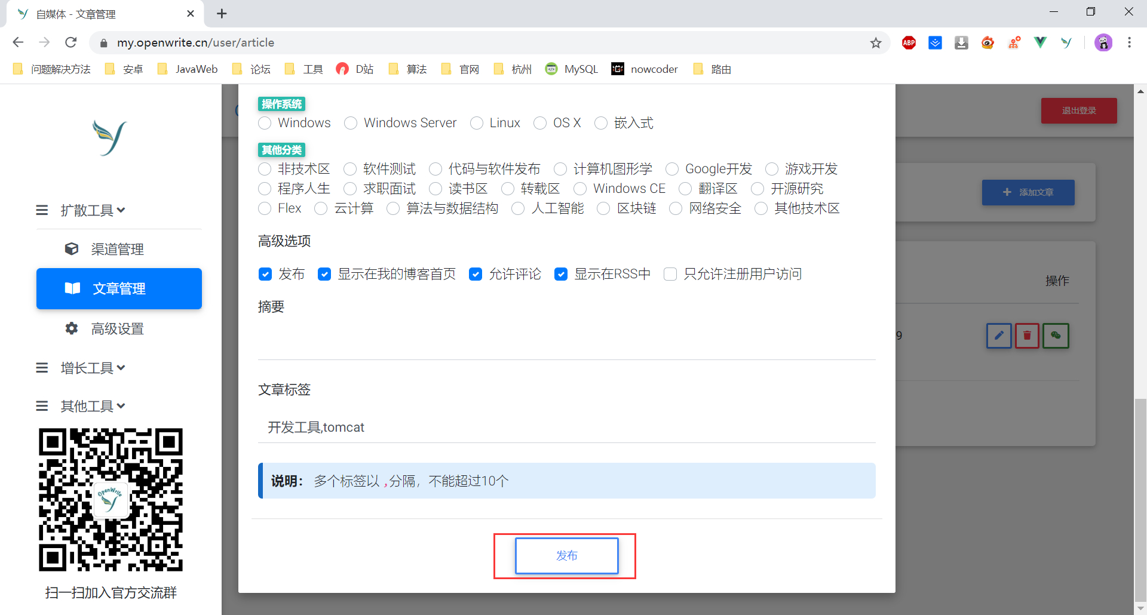Click the 发布 publish button
Viewport: 1147px width, 615px height.
click(x=566, y=555)
